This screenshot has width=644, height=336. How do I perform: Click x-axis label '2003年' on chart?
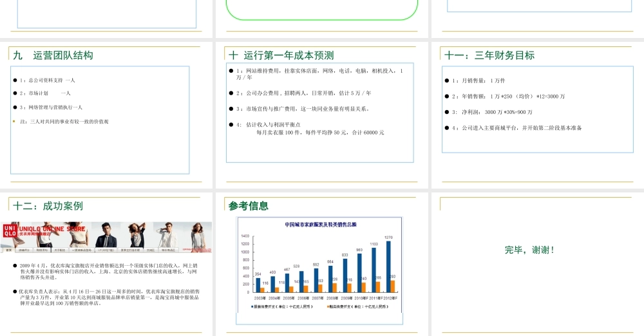(260, 298)
